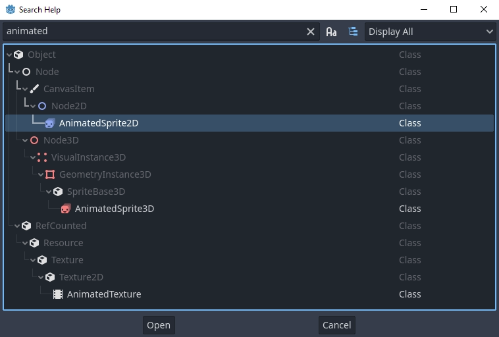Click the CanvasItem paintbrush icon
The width and height of the screenshot is (499, 337).
(x=34, y=89)
